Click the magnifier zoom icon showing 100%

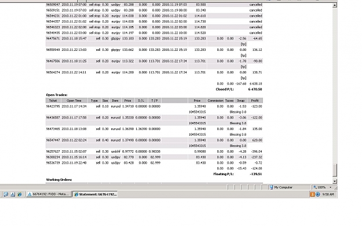tap(315, 187)
